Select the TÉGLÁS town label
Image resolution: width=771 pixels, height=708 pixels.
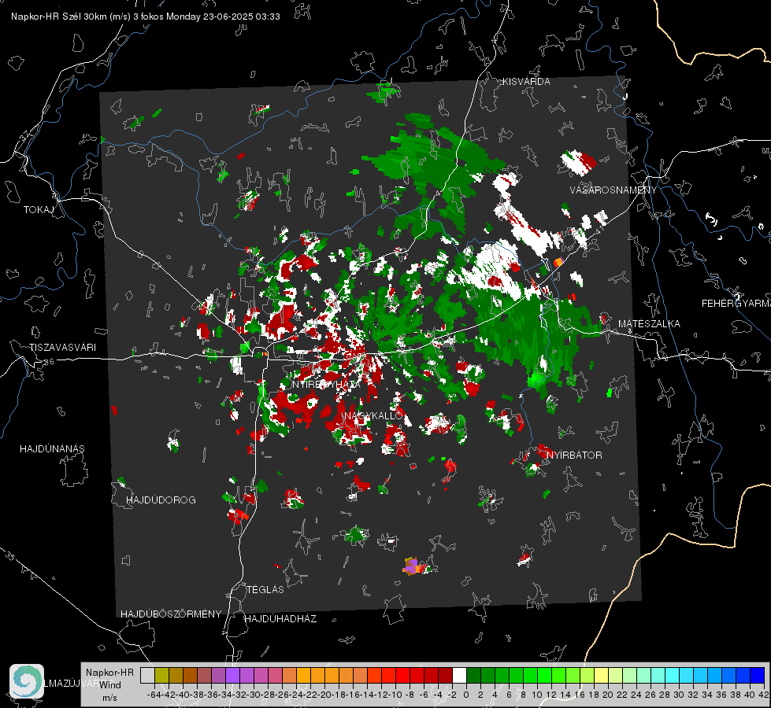(265, 589)
